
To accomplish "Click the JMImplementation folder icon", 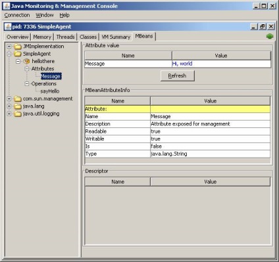I will pos(18,47).
